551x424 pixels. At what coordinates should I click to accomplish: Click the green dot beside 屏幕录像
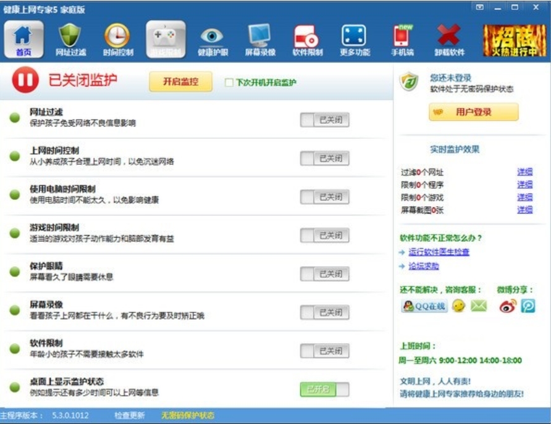pyautogui.click(x=15, y=310)
